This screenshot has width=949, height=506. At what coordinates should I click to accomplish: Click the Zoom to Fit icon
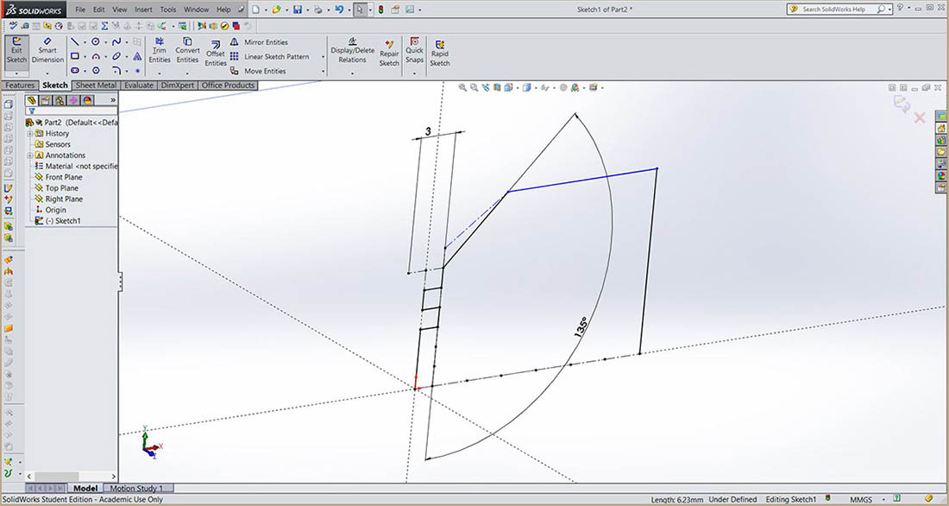pos(462,87)
